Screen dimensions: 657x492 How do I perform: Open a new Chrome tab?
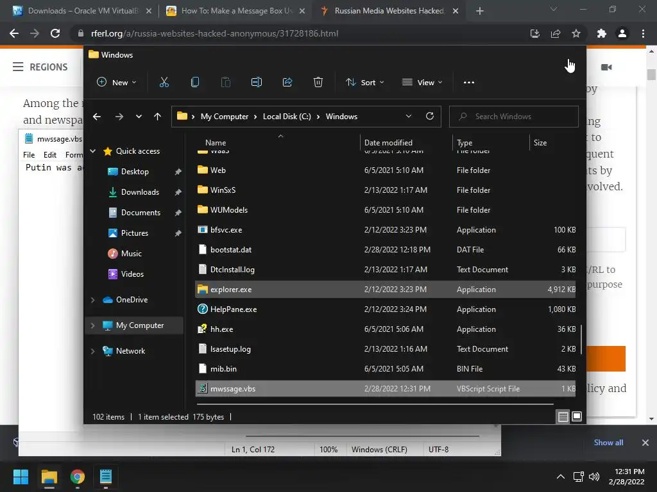pyautogui.click(x=480, y=11)
